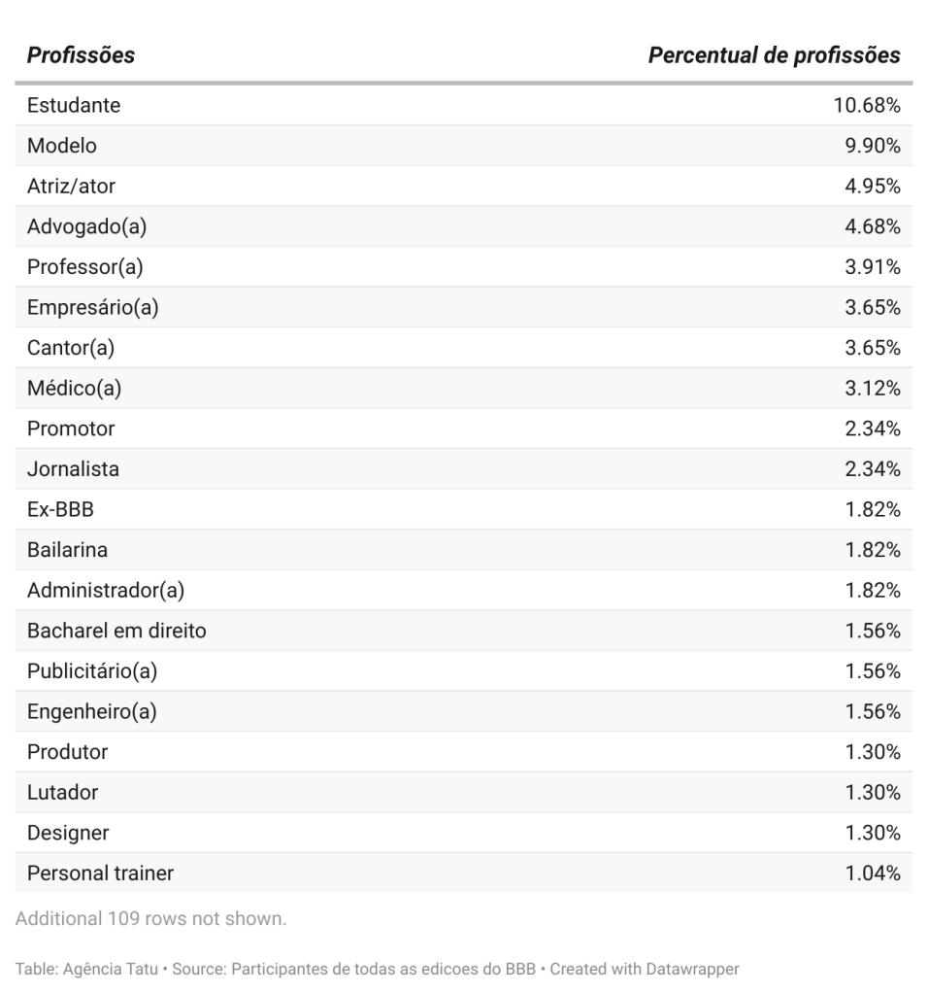928x994 pixels.
Task: Click the 10.68% percentage value
Action: pos(866,105)
